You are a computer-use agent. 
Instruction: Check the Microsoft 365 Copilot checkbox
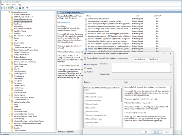(x=85, y=97)
